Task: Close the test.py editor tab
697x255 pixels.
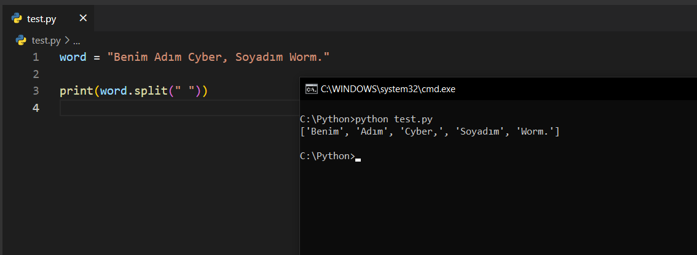Action: click(83, 18)
